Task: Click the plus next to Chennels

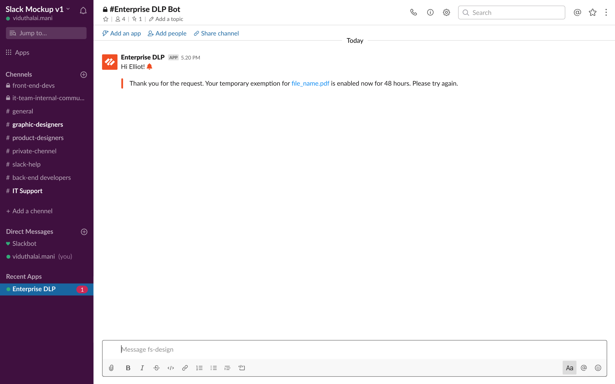Action: click(x=84, y=75)
